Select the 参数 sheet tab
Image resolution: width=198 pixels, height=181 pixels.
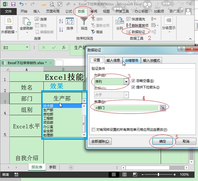pyautogui.click(x=53, y=167)
